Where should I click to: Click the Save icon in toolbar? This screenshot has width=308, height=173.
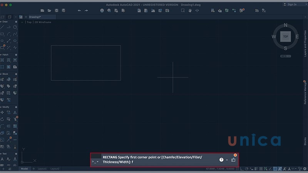[56, 11]
